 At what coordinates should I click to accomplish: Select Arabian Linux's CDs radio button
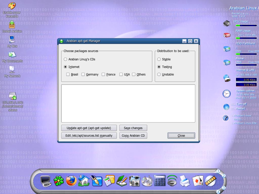(66, 59)
